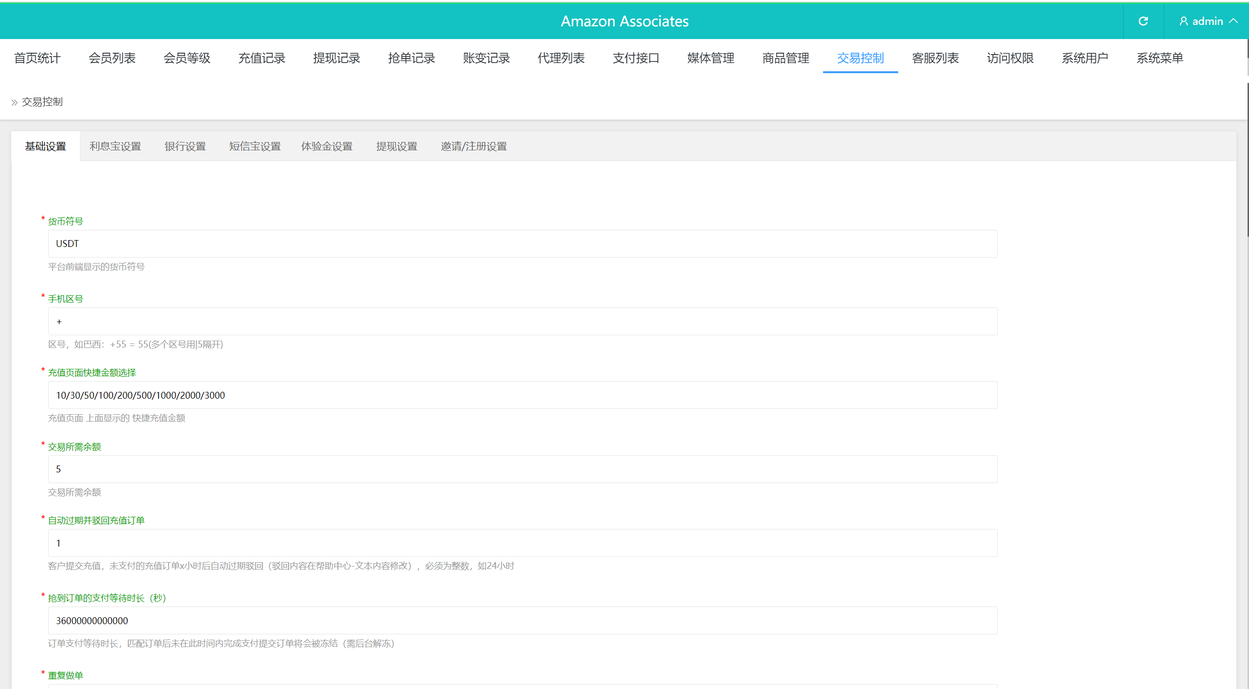Select the 商品管理 navigation item

coord(786,58)
